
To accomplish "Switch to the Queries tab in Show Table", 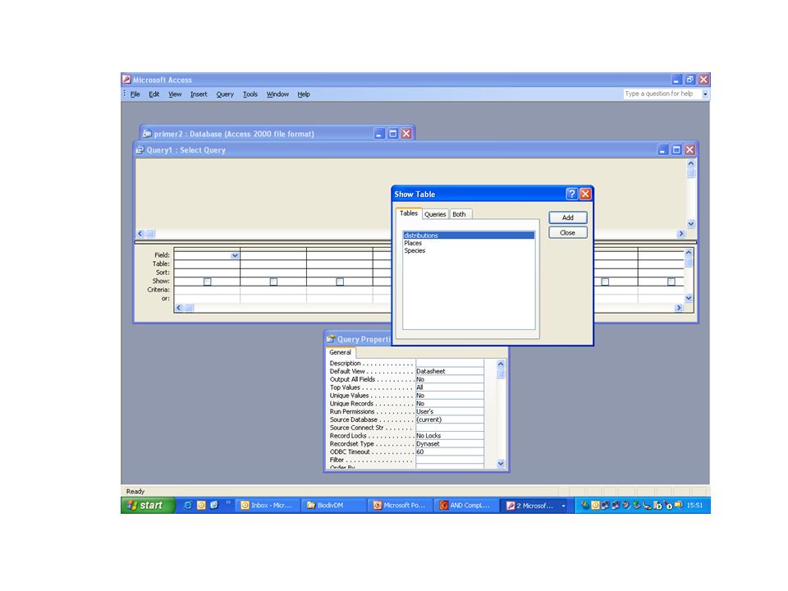I will pyautogui.click(x=435, y=214).
